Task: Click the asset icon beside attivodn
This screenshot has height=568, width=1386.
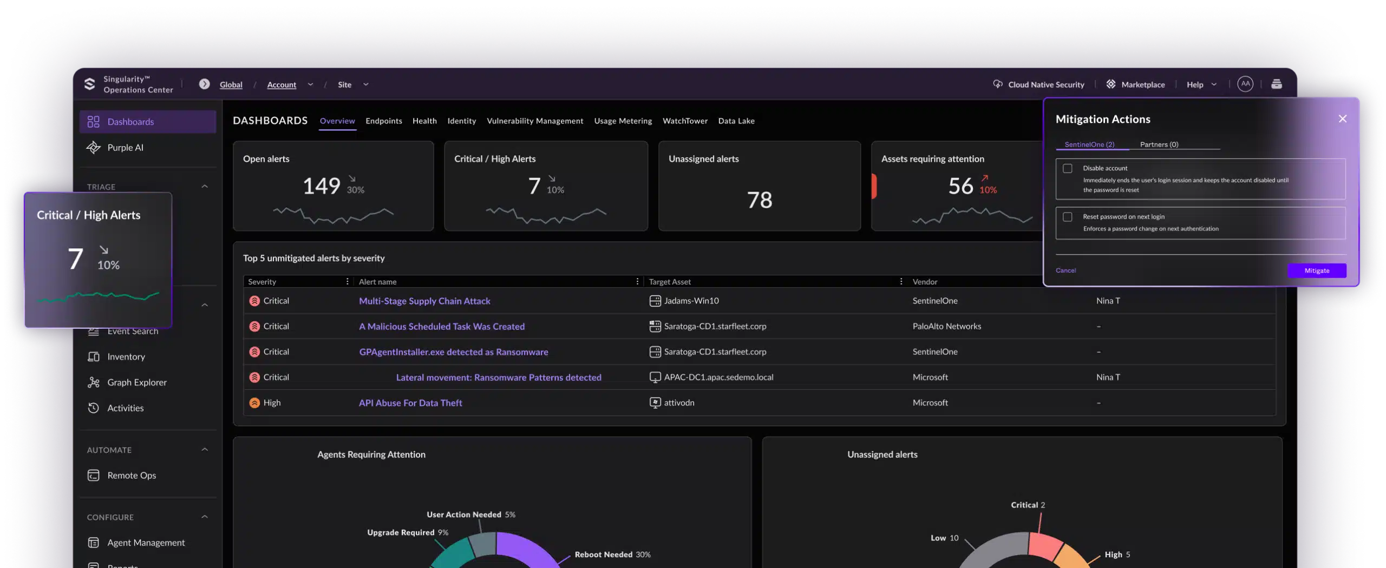Action: click(655, 403)
